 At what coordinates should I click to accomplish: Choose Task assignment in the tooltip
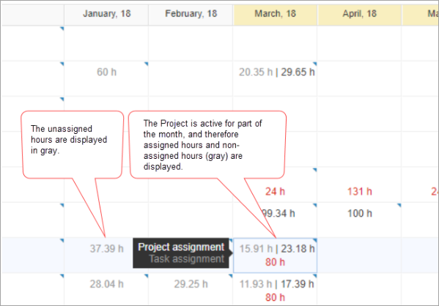click(186, 258)
